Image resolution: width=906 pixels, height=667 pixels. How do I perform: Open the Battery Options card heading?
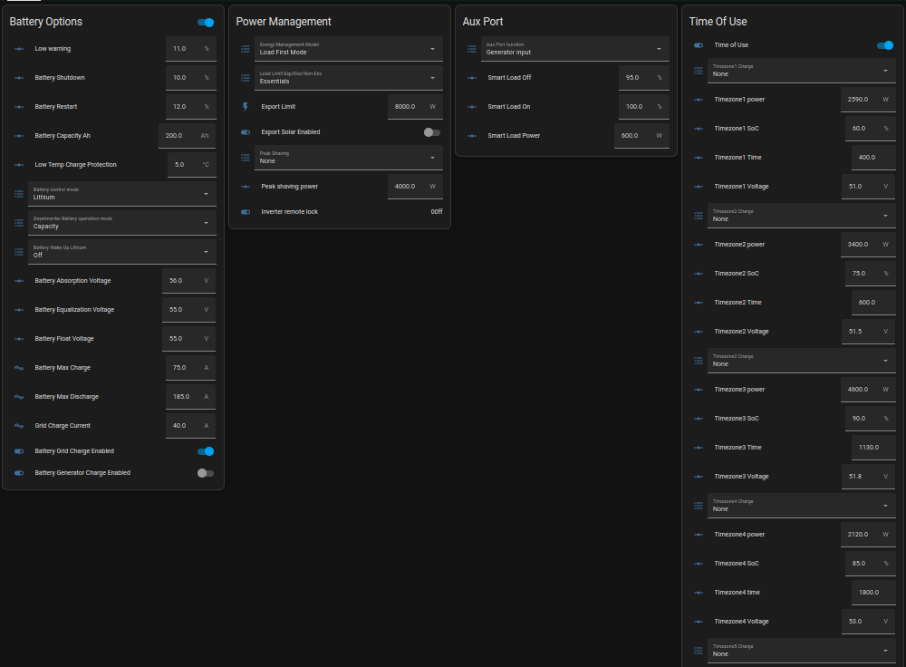45,22
